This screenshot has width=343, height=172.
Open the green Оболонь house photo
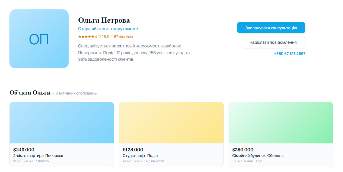click(x=281, y=123)
